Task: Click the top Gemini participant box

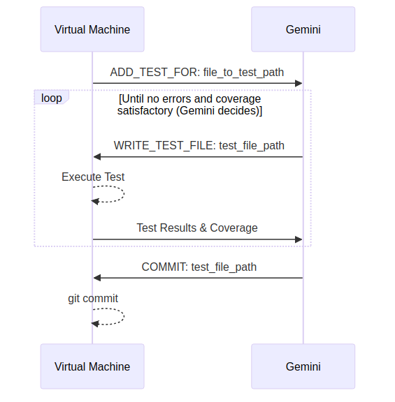Action: pyautogui.click(x=303, y=29)
